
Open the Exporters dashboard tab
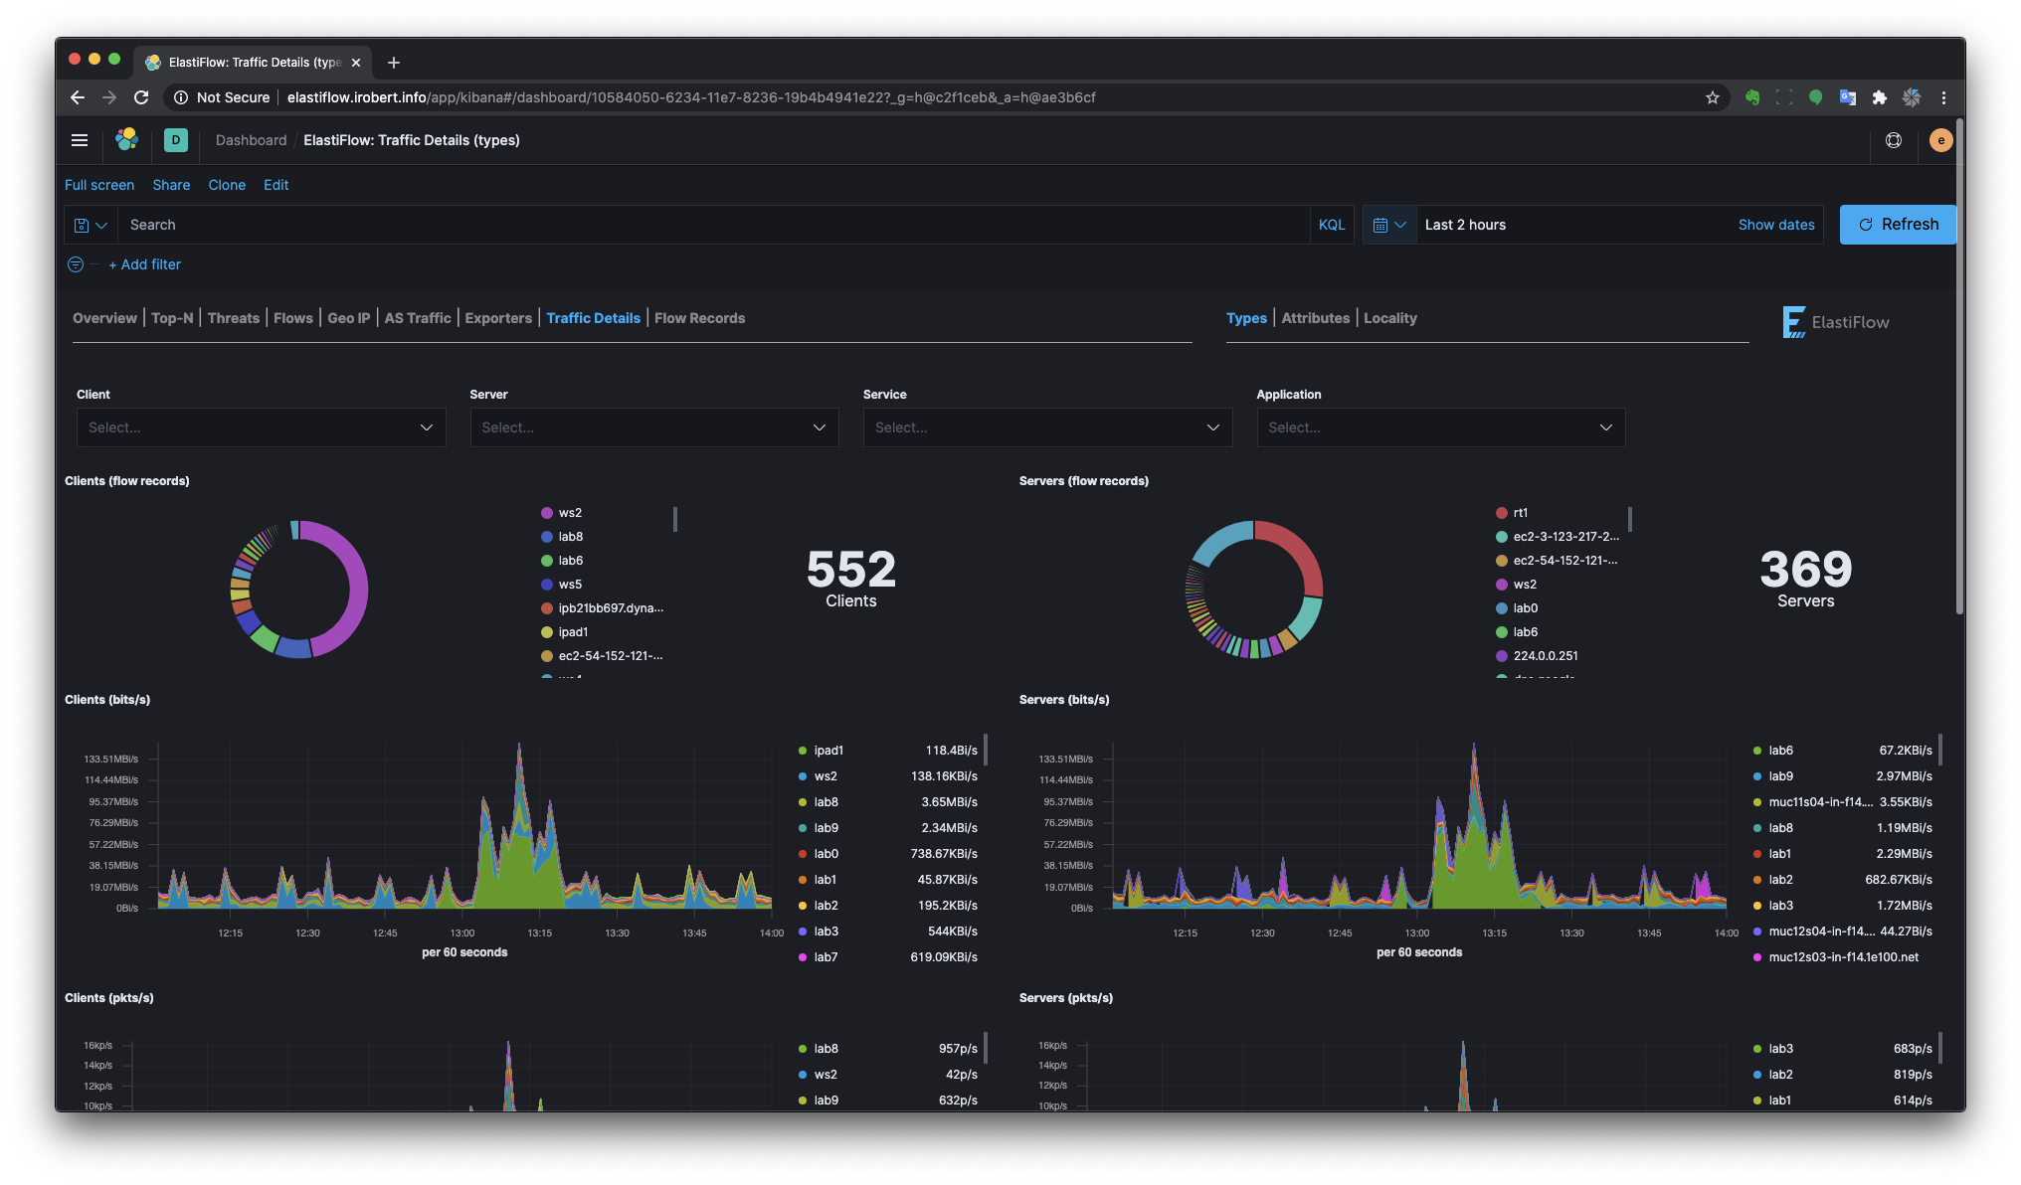498,318
